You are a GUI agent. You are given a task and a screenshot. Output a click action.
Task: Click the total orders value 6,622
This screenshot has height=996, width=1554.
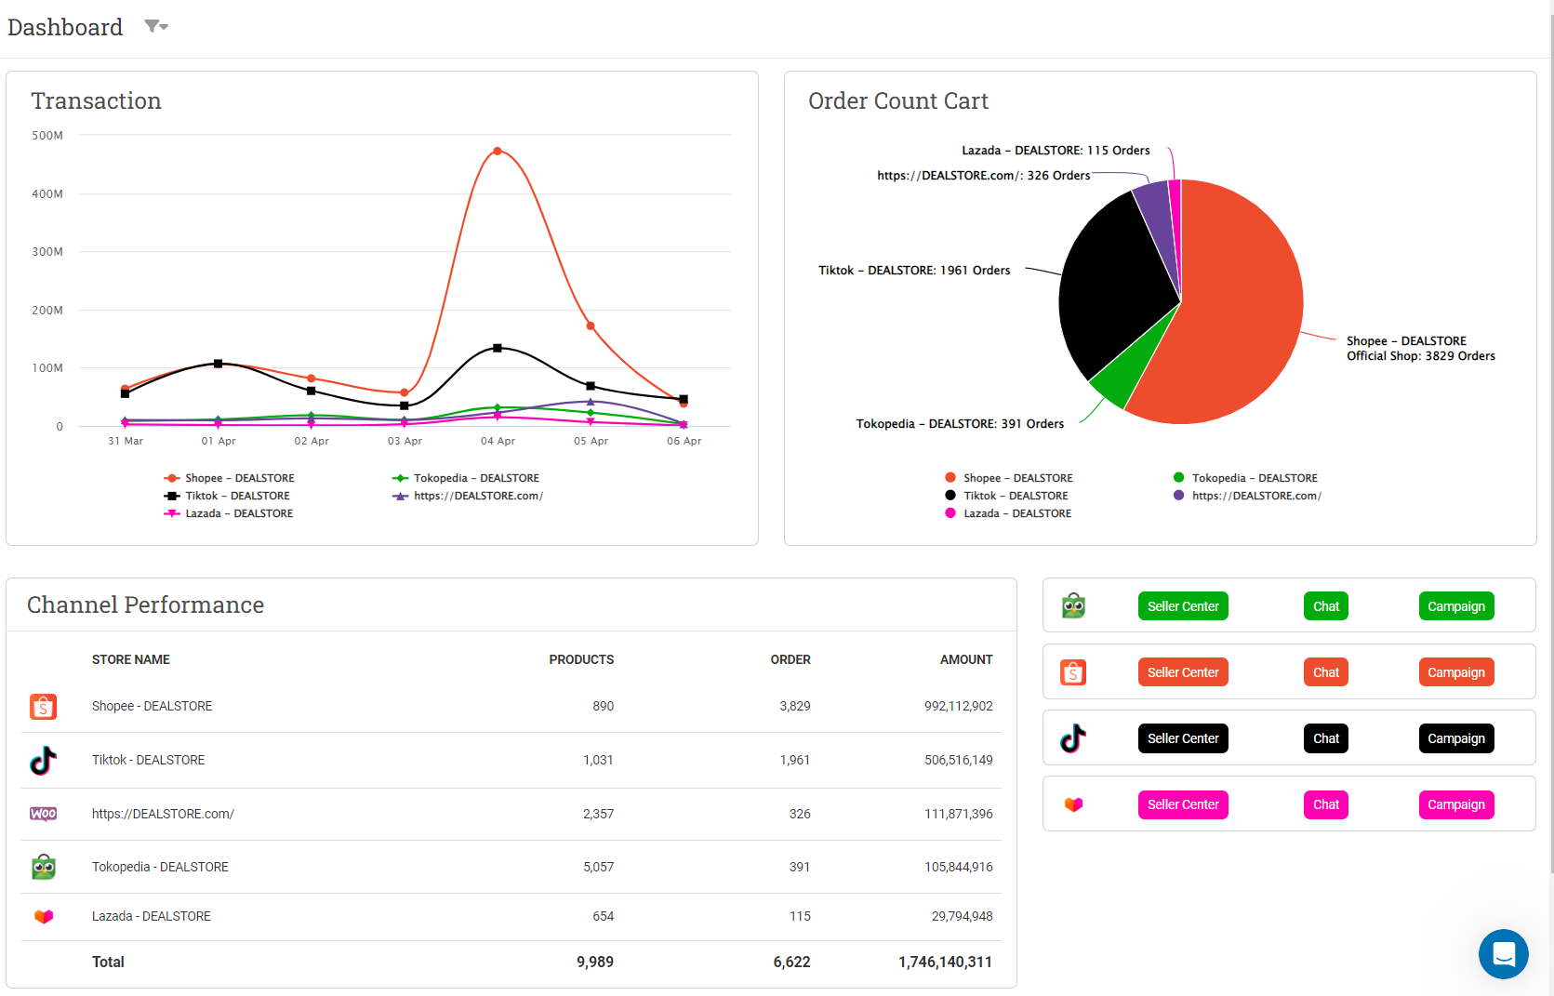coord(791,962)
